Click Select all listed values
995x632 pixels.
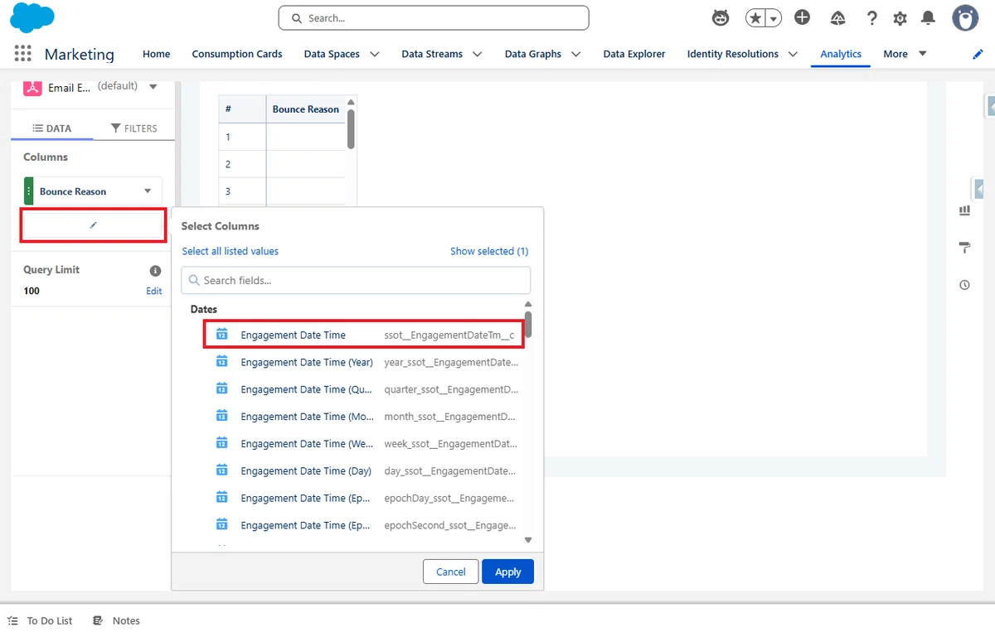click(231, 251)
